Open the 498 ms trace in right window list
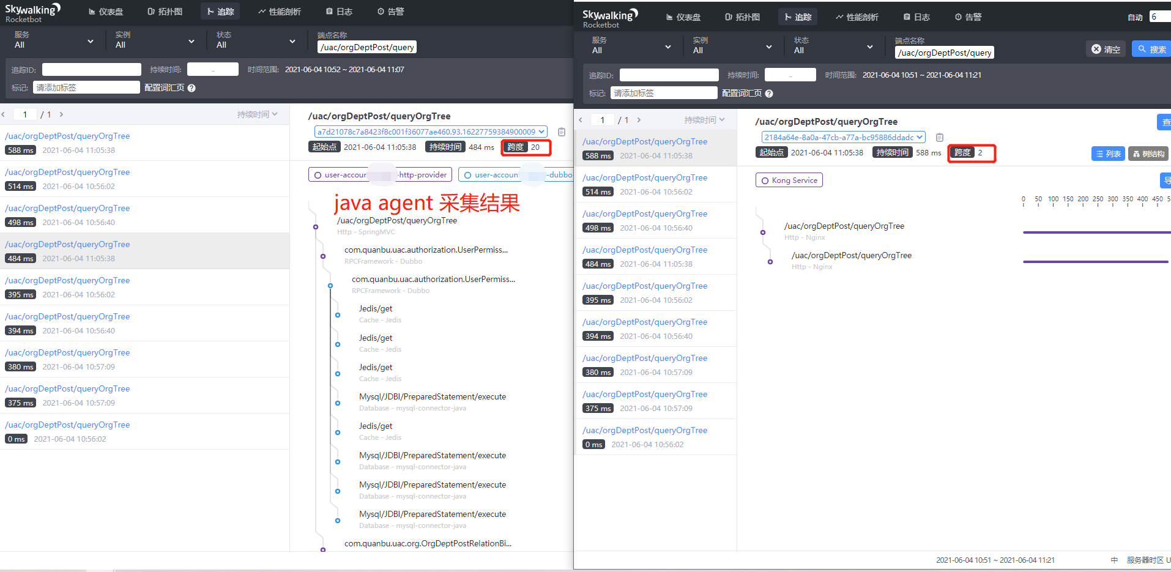The image size is (1171, 572). [x=655, y=220]
